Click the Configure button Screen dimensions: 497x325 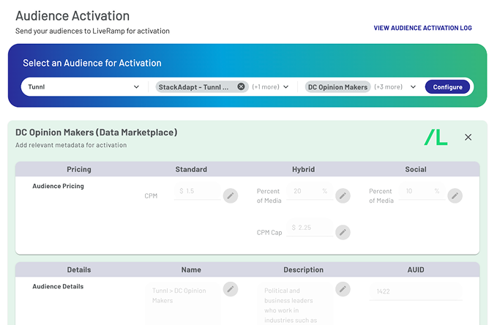pos(447,87)
